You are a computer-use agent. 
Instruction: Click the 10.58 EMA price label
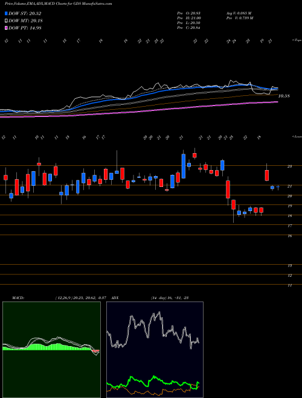click(x=284, y=96)
